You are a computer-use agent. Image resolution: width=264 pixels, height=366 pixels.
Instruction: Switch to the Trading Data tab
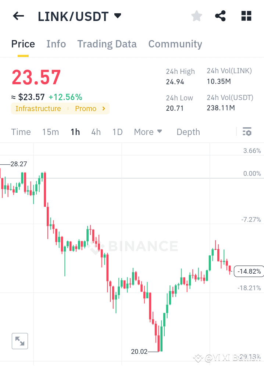(107, 44)
